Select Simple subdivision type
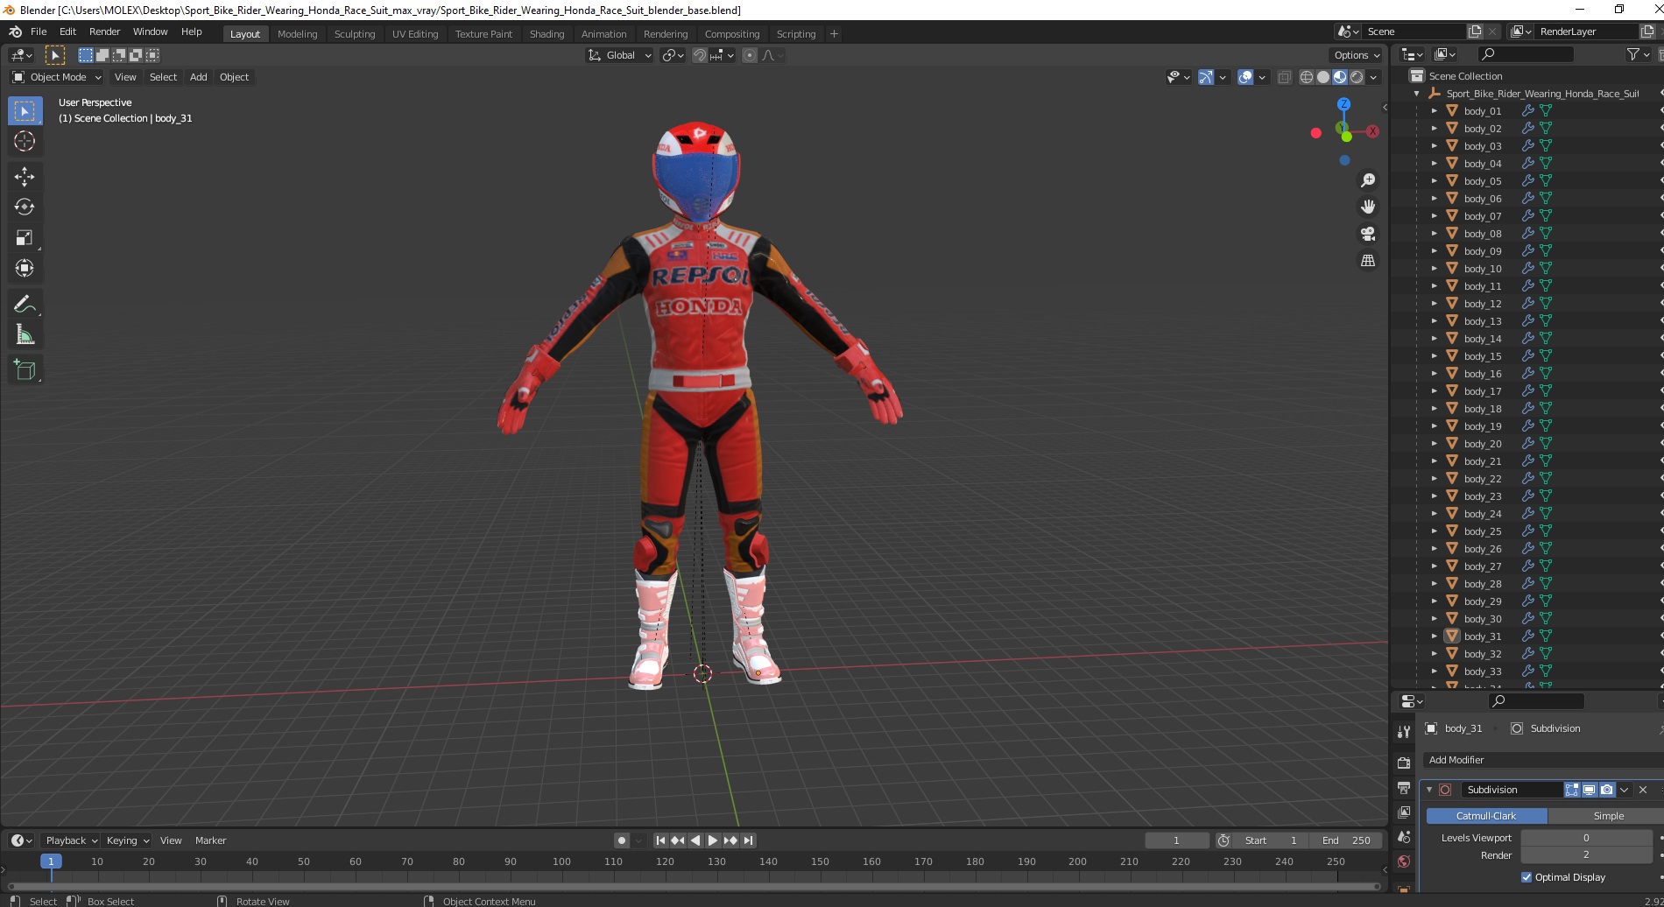This screenshot has width=1664, height=907. pyautogui.click(x=1606, y=816)
